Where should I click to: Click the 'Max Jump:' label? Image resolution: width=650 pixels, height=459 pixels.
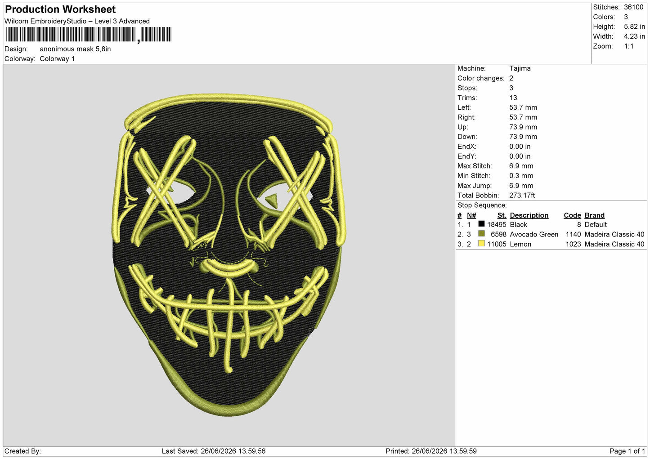tap(475, 186)
